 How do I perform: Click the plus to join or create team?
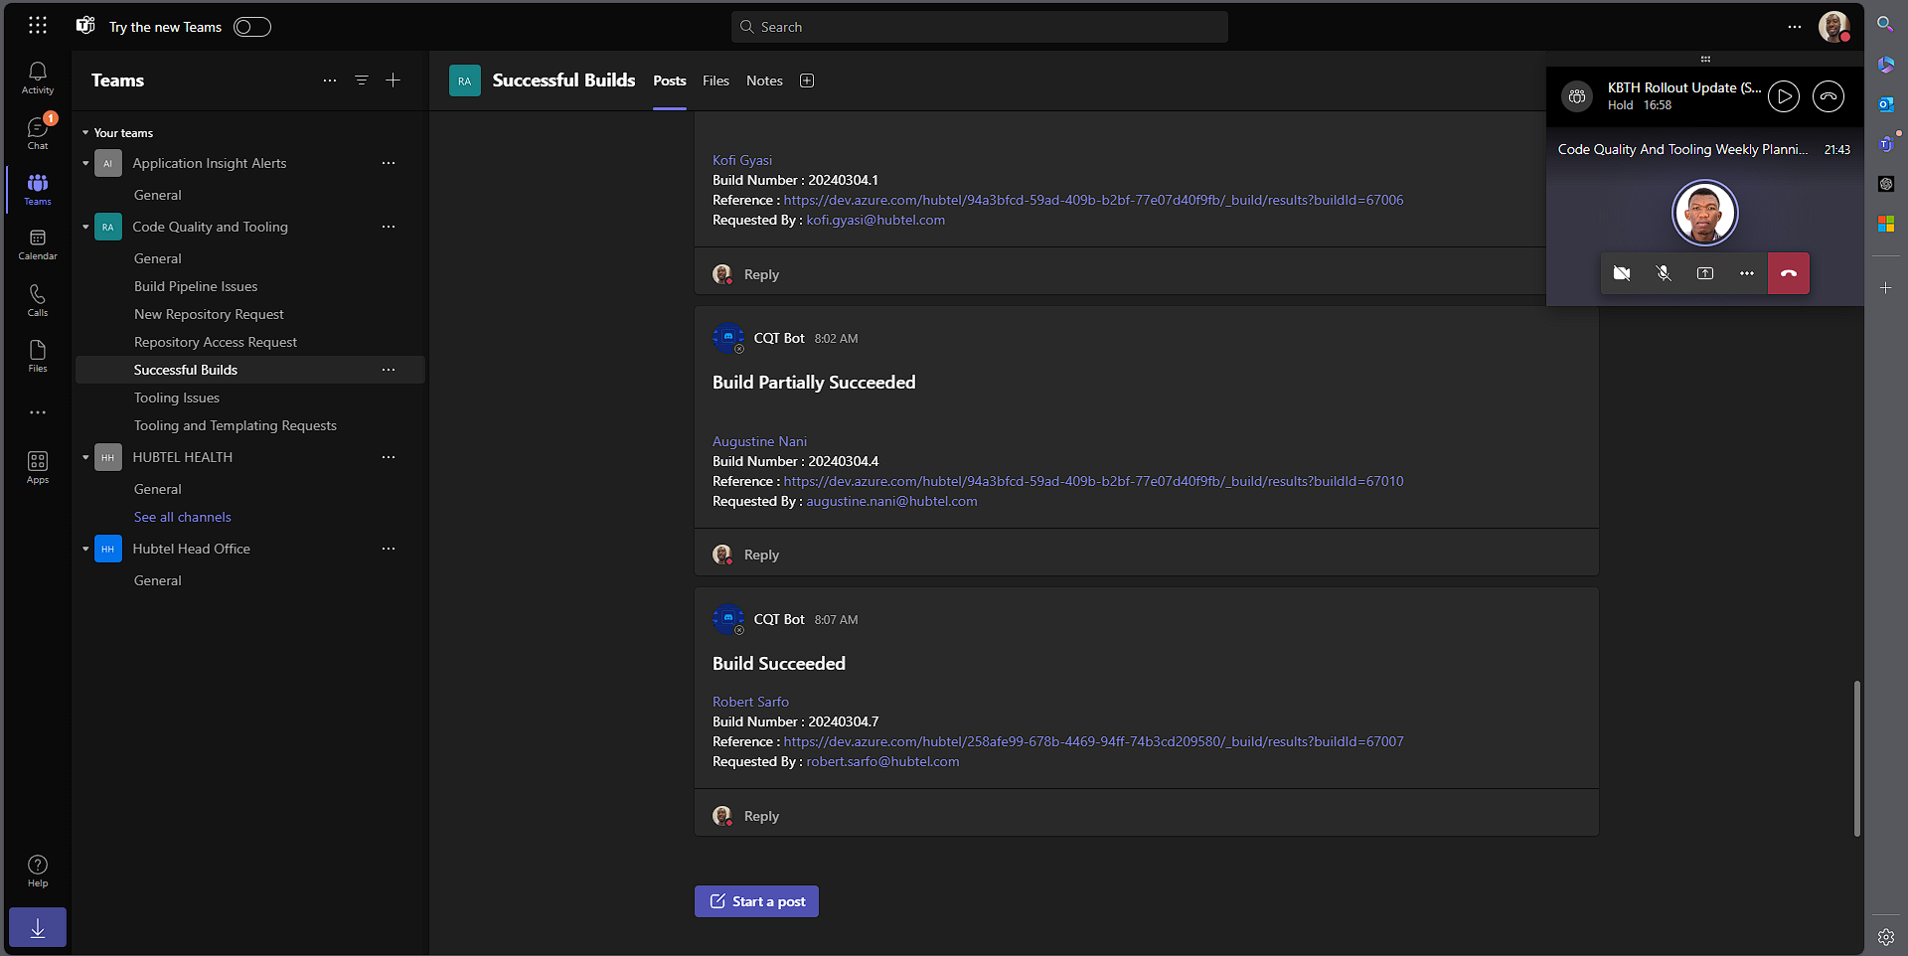[394, 80]
